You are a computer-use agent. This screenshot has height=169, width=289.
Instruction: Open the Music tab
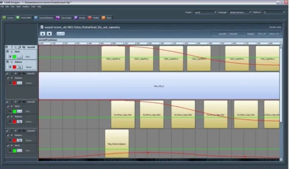(107, 18)
